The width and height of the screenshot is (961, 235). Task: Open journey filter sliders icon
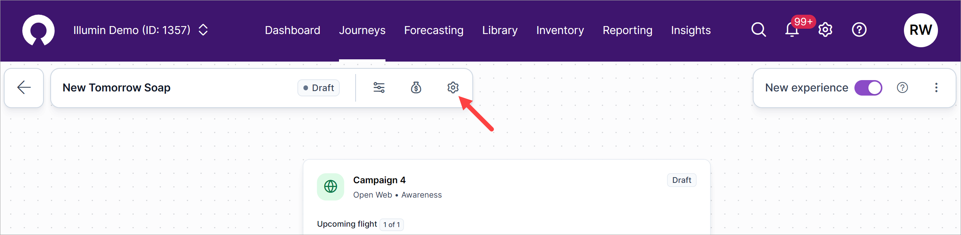(x=379, y=88)
